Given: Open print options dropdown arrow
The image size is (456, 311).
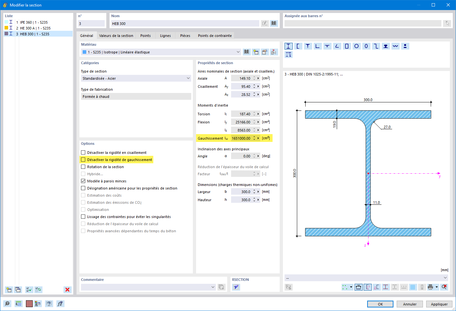Looking at the screenshot, I should pos(437,287).
